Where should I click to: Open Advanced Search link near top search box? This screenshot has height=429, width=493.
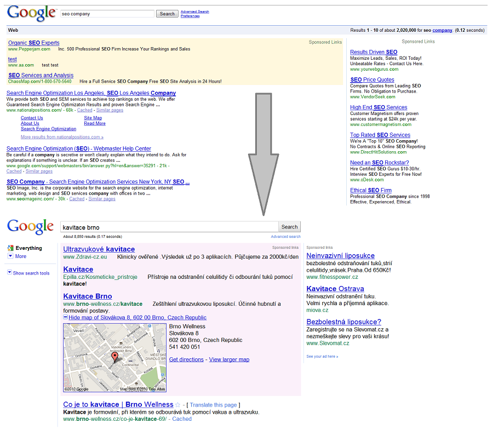[x=195, y=12]
